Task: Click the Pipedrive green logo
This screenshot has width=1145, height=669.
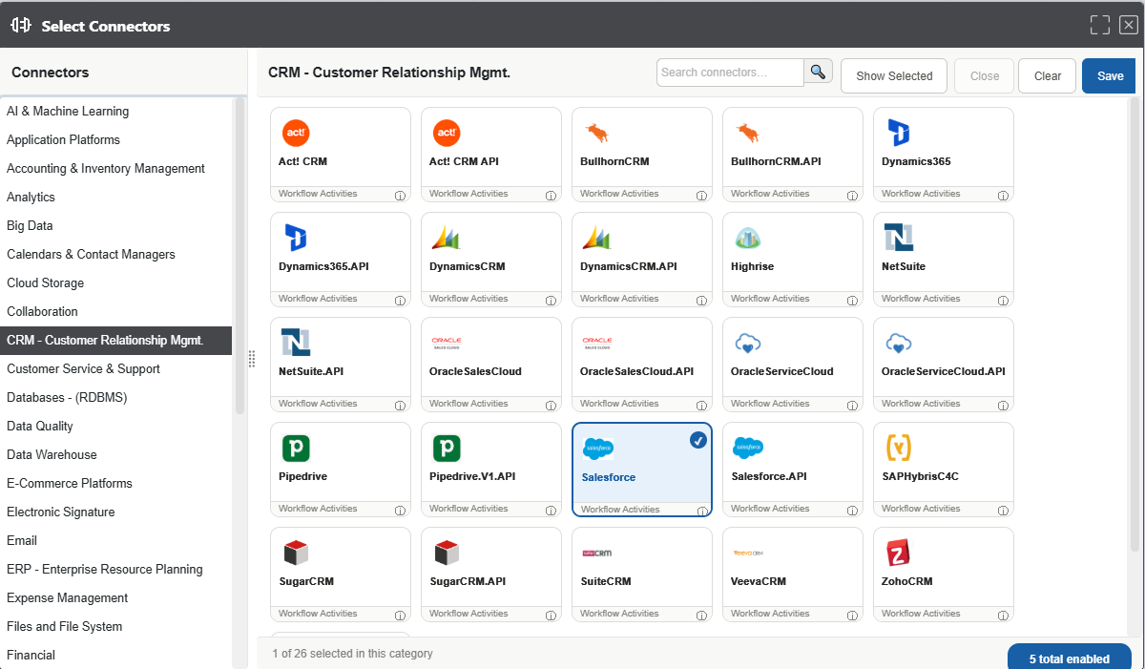Action: [296, 448]
